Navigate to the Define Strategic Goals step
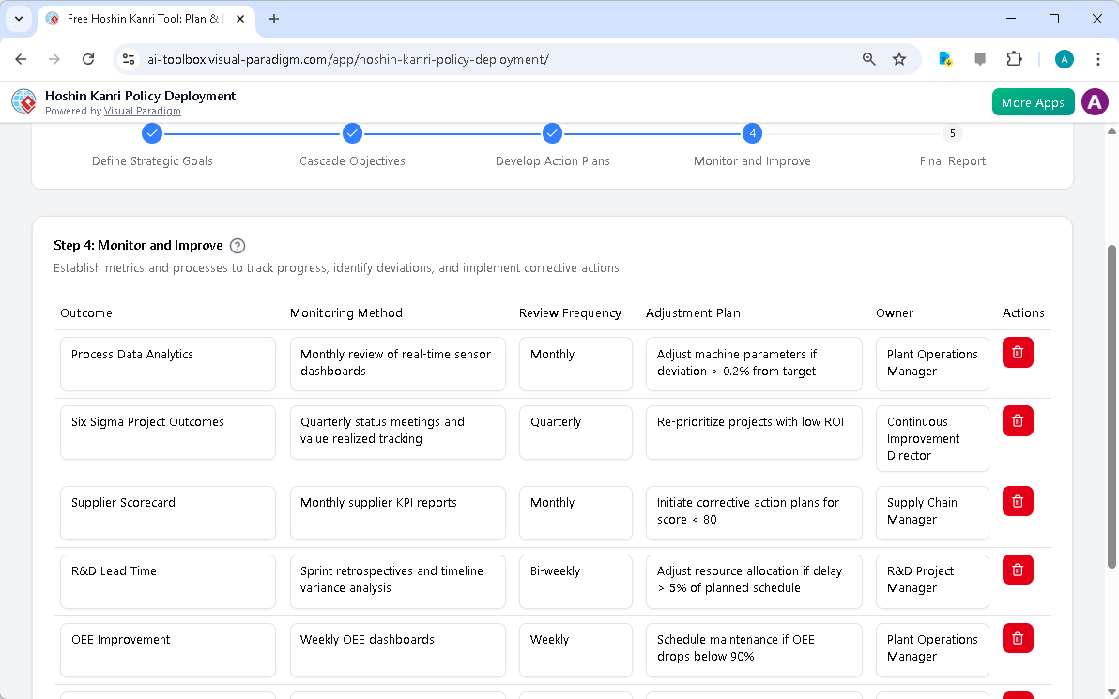Viewport: 1119px width, 699px height. pos(152,133)
